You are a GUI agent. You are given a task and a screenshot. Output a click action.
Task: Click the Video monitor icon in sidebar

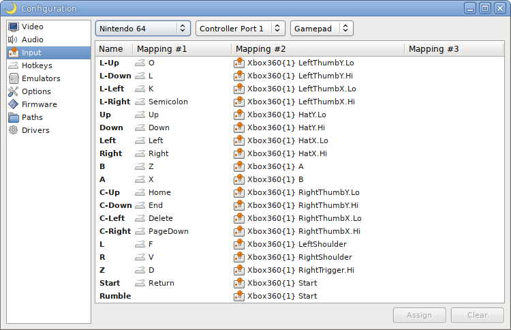[14, 27]
